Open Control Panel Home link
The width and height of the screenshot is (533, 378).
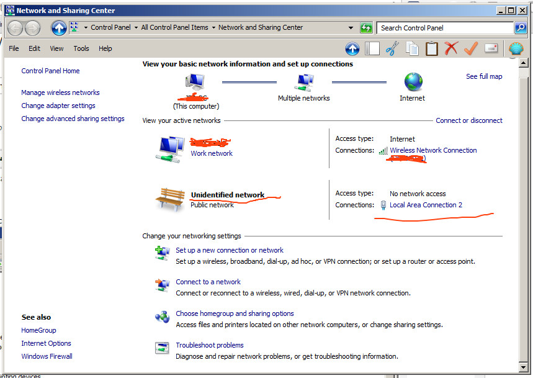click(50, 71)
